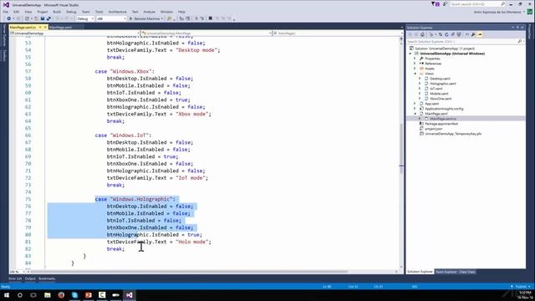Select Holographic.xaml in Solution Explorer
The width and height of the screenshot is (535, 301).
(x=442, y=84)
